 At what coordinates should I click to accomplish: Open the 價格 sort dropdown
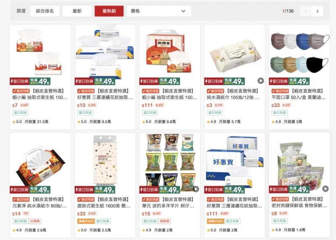click(x=159, y=11)
